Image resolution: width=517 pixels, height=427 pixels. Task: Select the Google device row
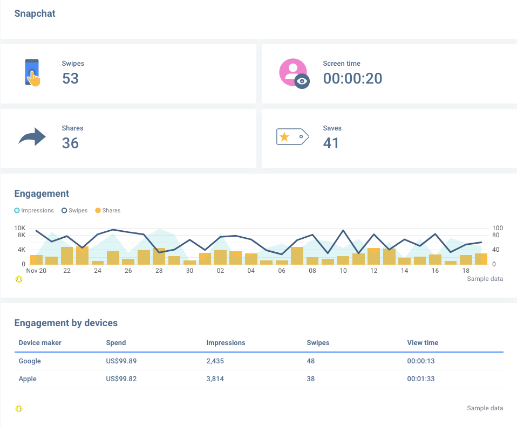259,361
